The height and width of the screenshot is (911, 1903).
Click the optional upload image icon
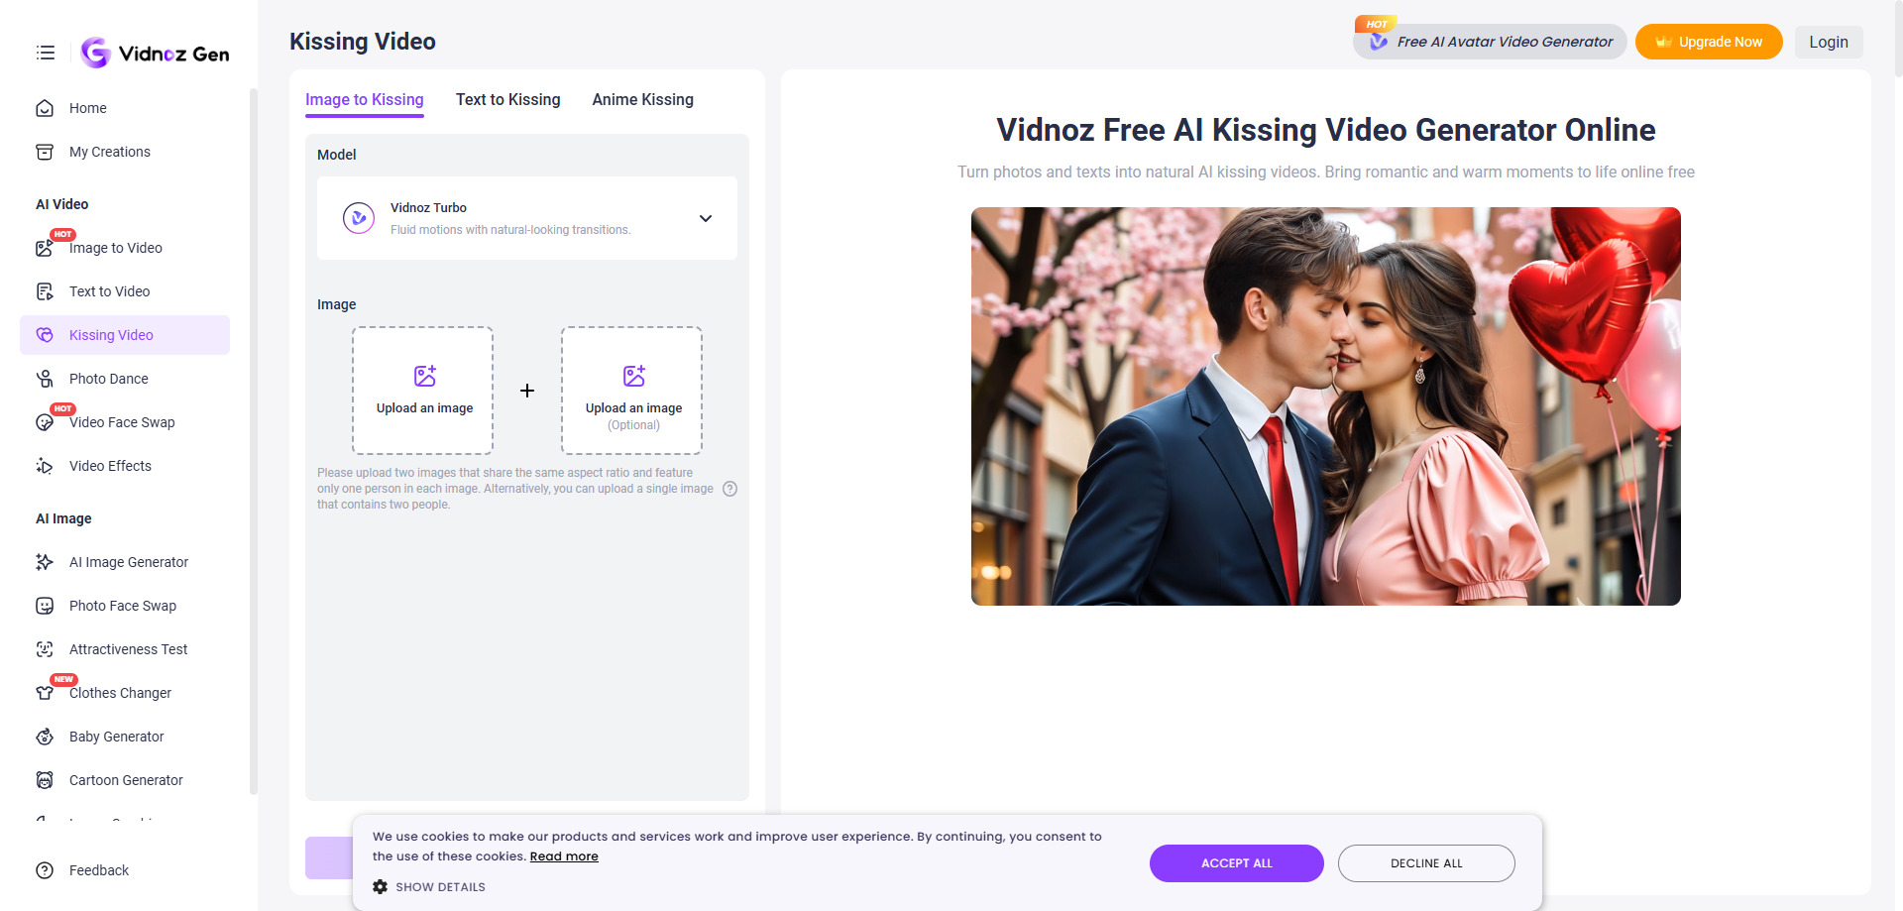[x=634, y=376]
